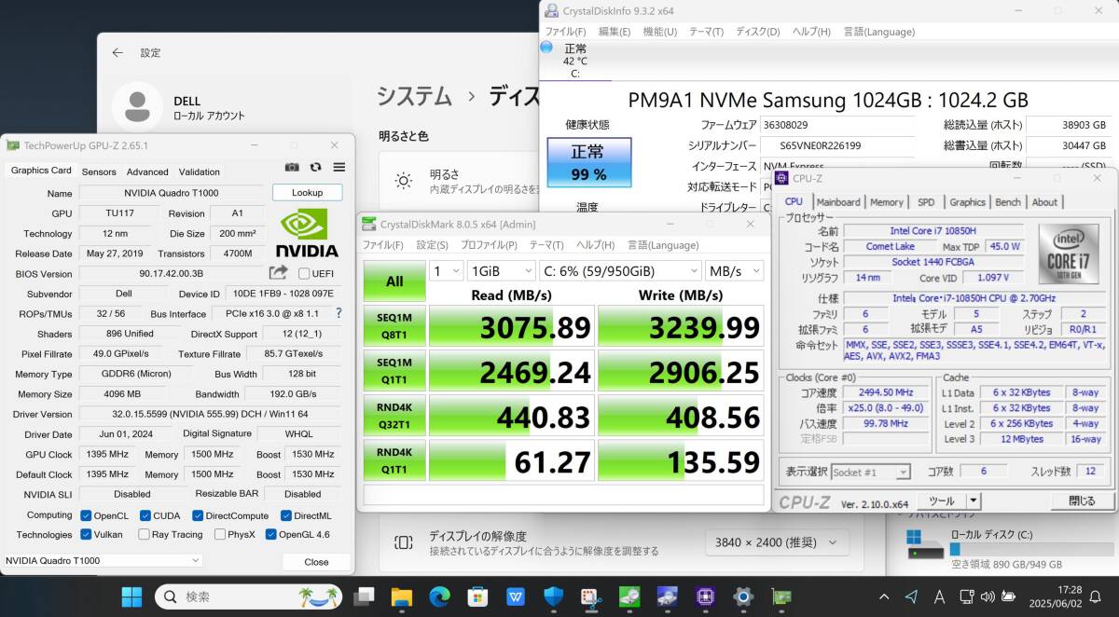The height and width of the screenshot is (617, 1119).
Task: Open Task View from the taskbar
Action: [364, 596]
